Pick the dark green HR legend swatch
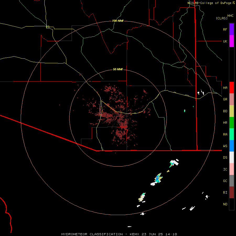 point(232,123)
